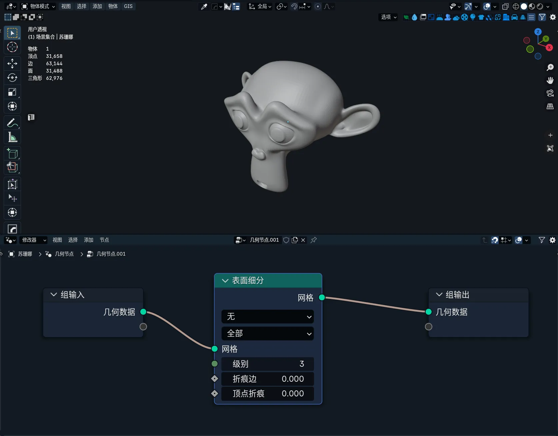Click the blue water drop icon
558x436 pixels.
coord(414,17)
